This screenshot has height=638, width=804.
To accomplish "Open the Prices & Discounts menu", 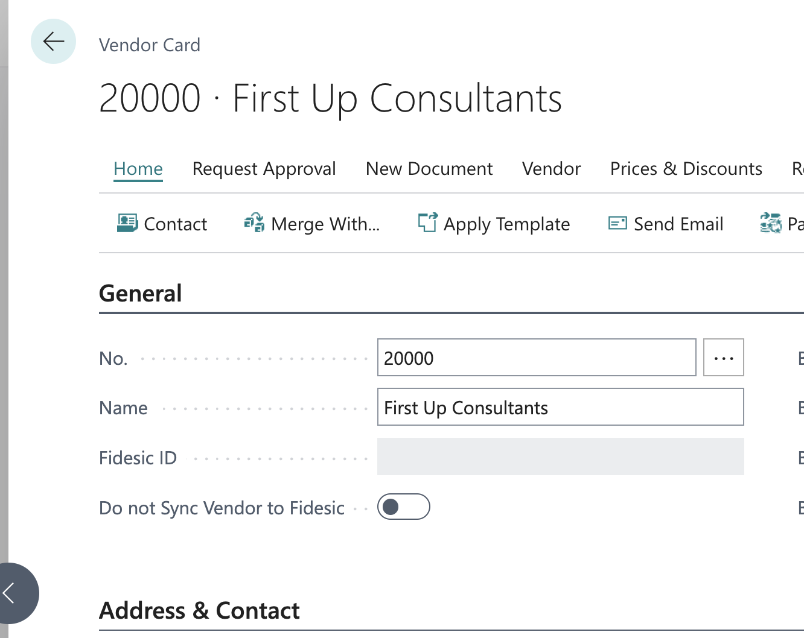I will 686,169.
